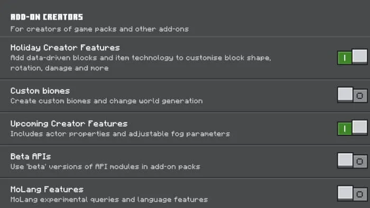
Task: Click green 'I' indicator on Upcoming Creator toggle
Action: coord(345,129)
